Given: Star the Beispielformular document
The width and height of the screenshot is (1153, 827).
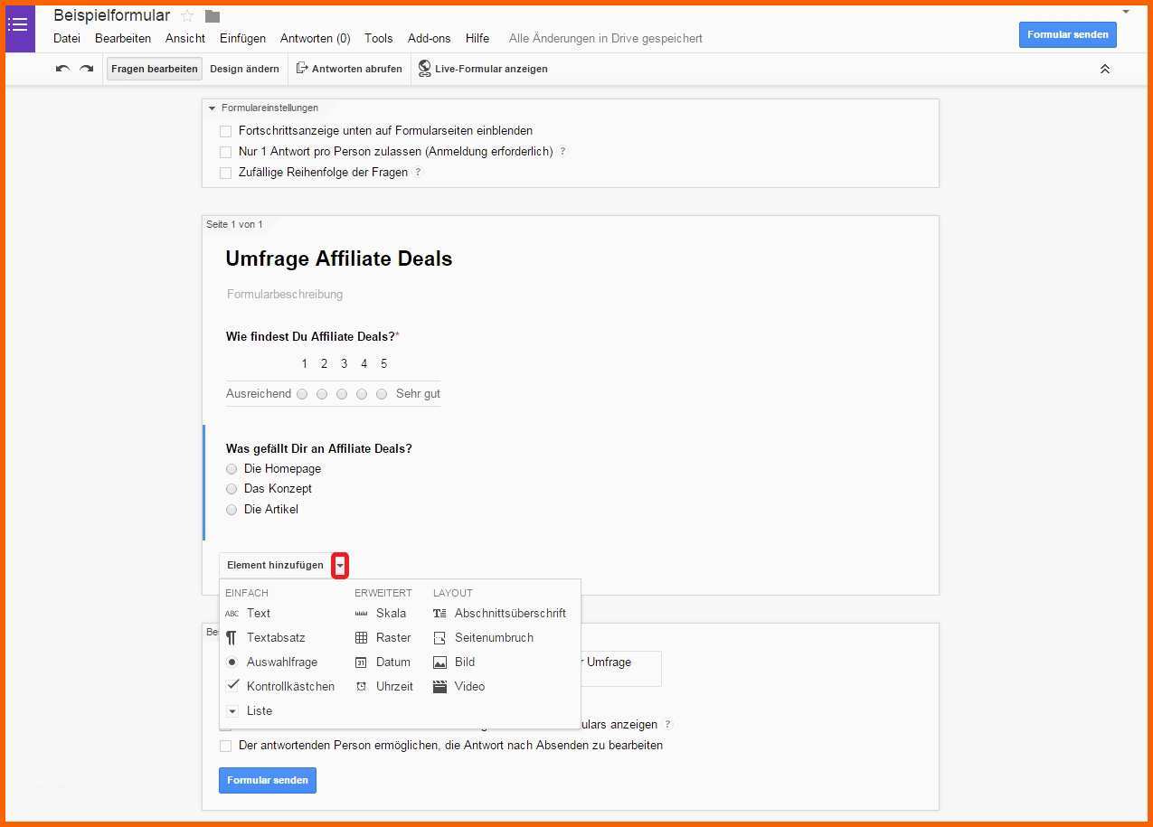Looking at the screenshot, I should pos(187,16).
